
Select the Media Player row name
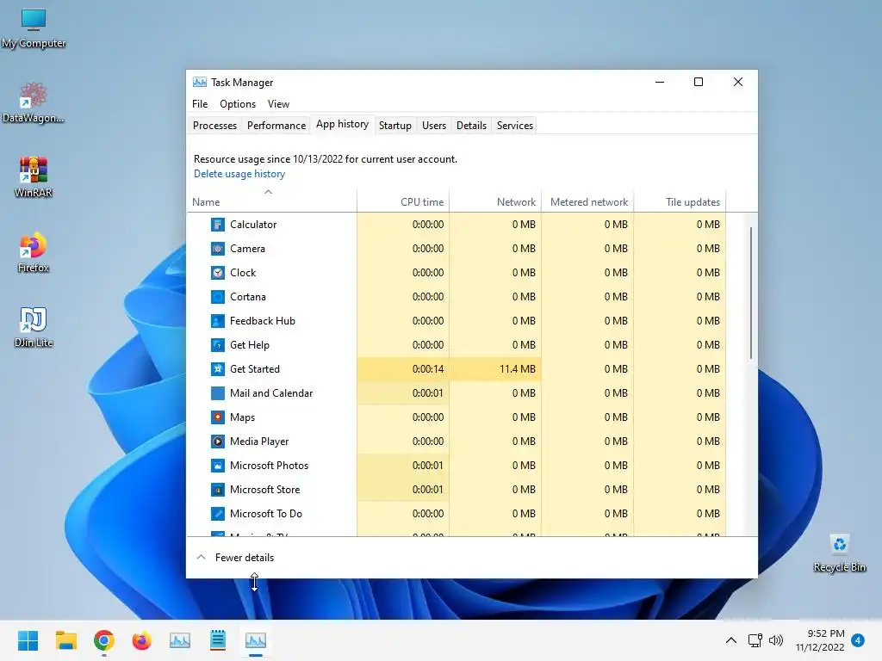pos(258,442)
